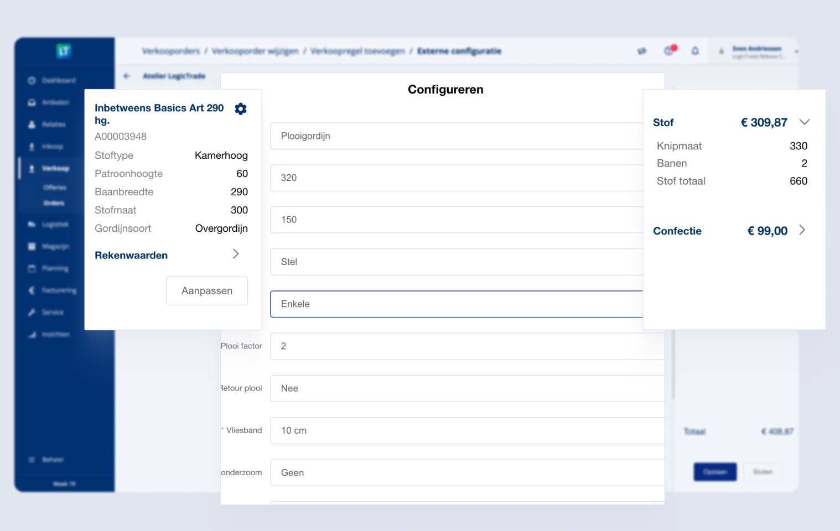Expand the Confectie price section
The height and width of the screenshot is (531, 840).
pyautogui.click(x=802, y=231)
